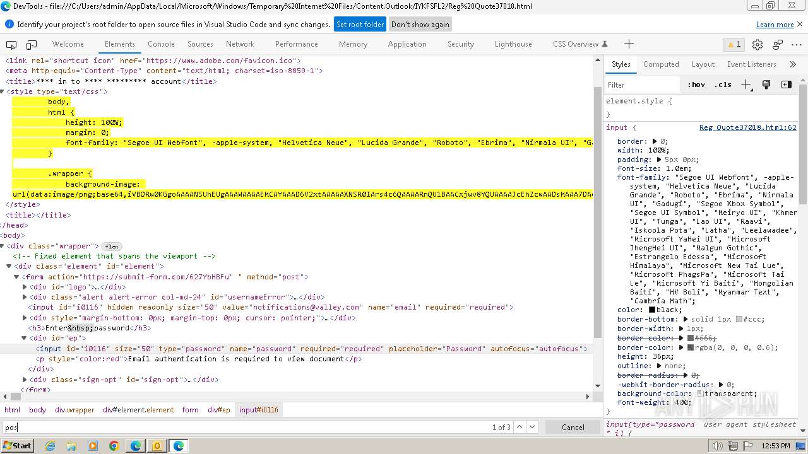Image resolution: width=808 pixels, height=454 pixels.
Task: Open the rgba border-color swatch
Action: coord(690,348)
